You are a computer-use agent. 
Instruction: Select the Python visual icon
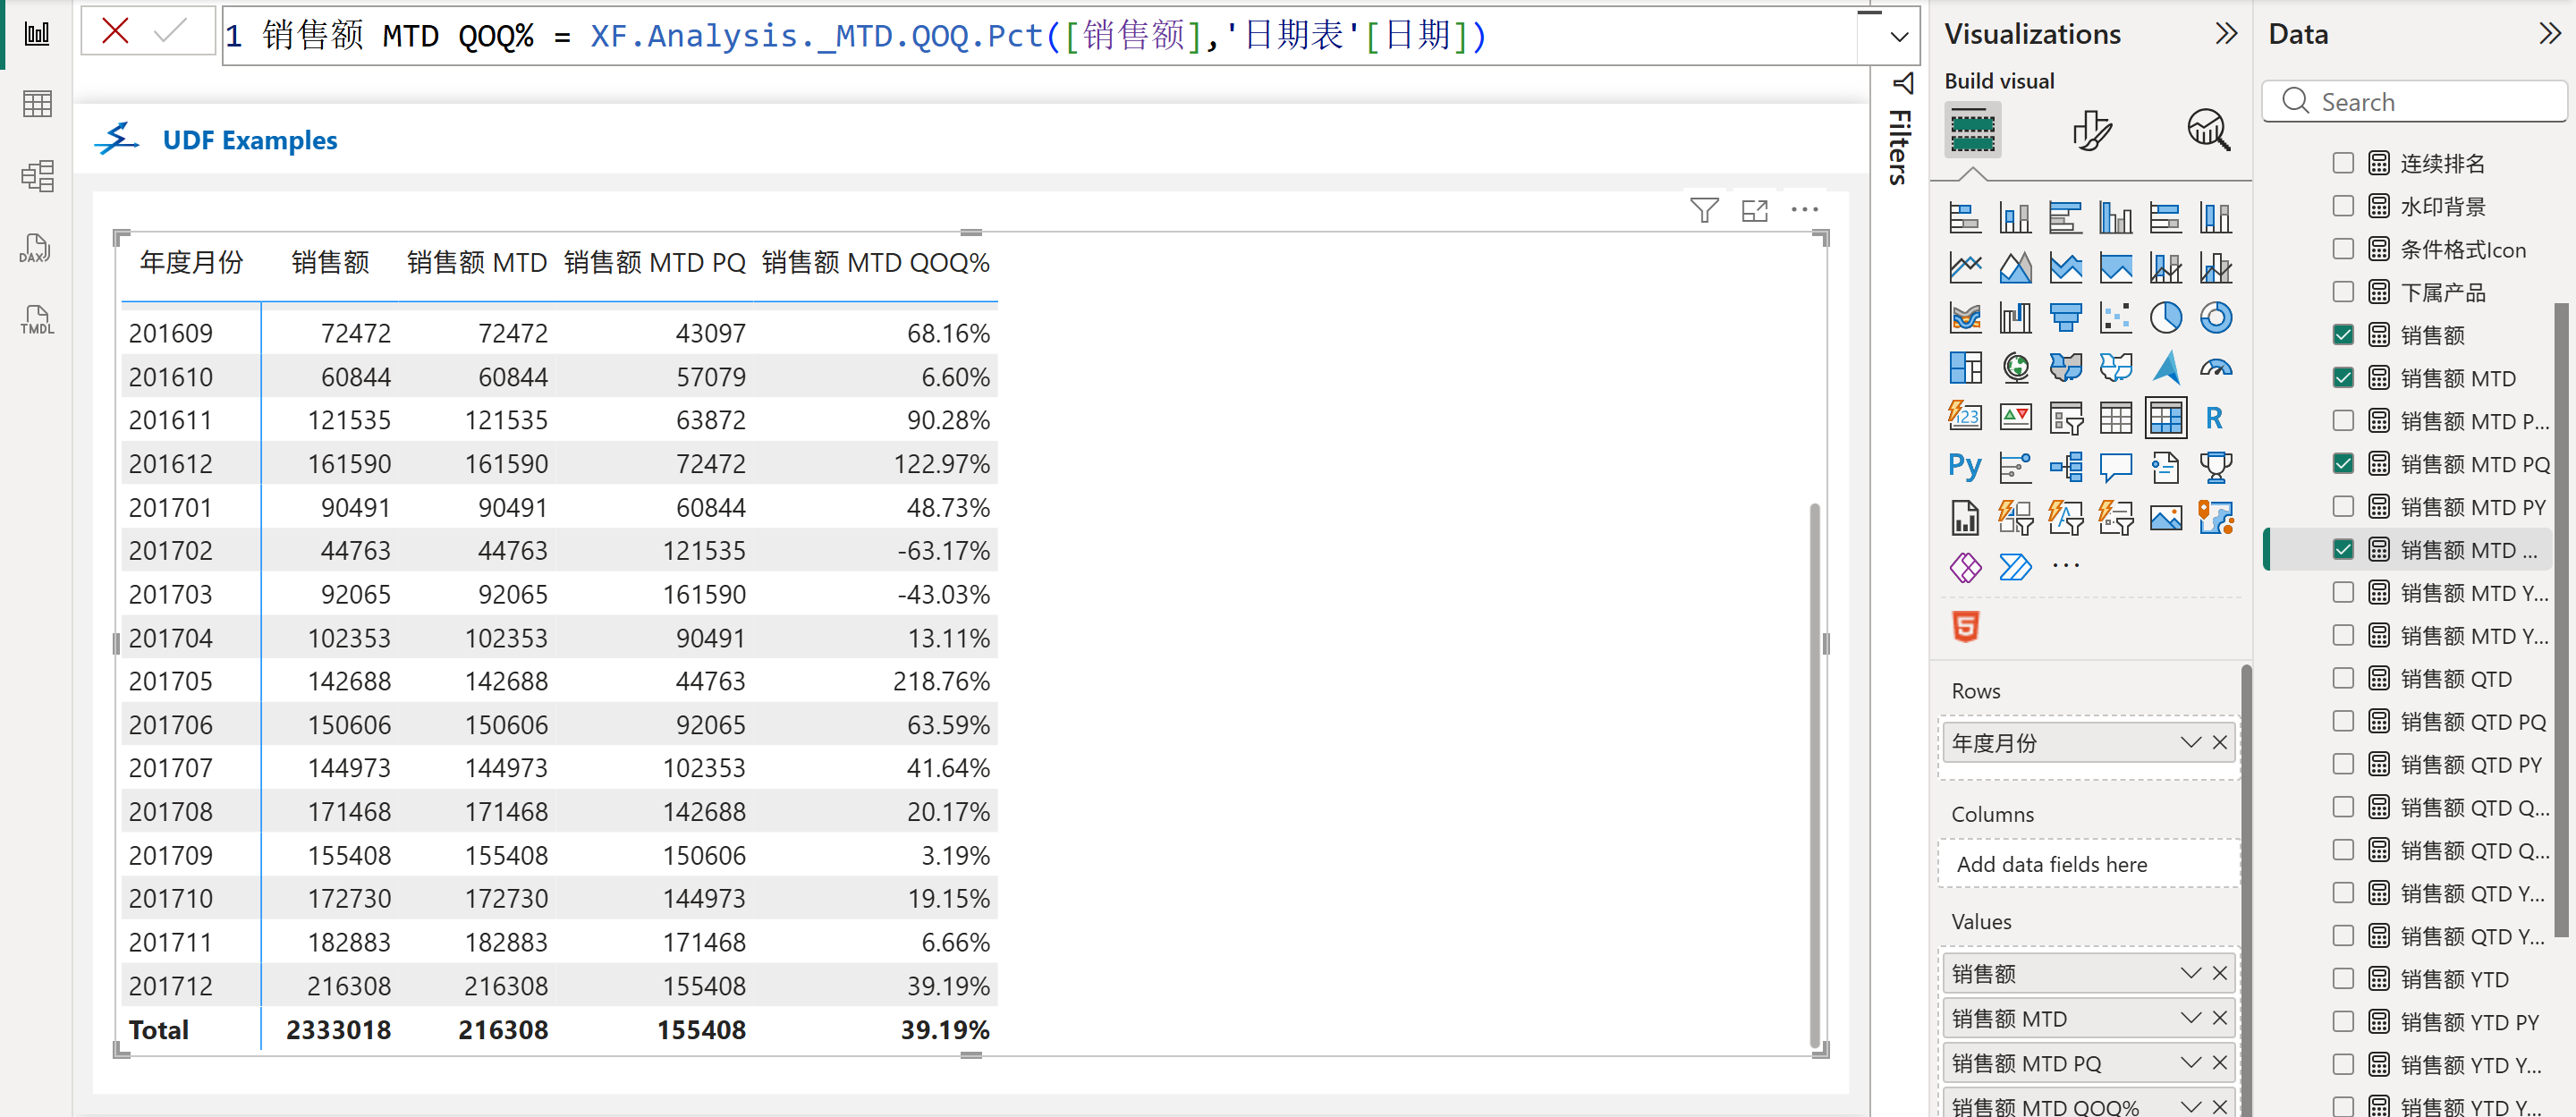(1964, 467)
